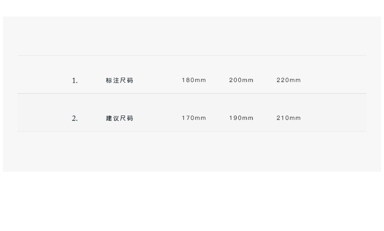
Task: Click the 180mm size value
Action: [194, 80]
